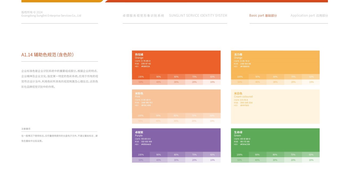
Task: Click the 卓熠服务视觉形象识别系统 header text
Action: 143,15
